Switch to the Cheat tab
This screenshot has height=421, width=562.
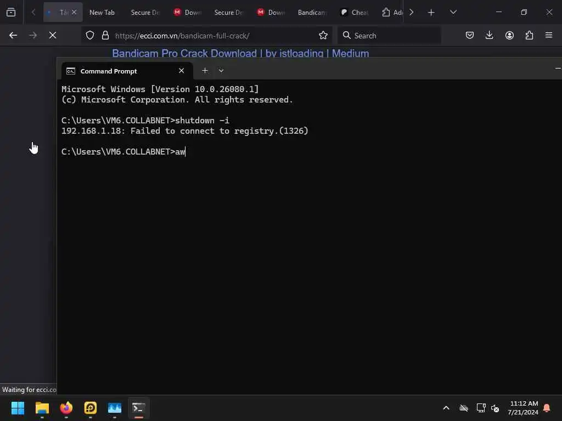tap(354, 13)
